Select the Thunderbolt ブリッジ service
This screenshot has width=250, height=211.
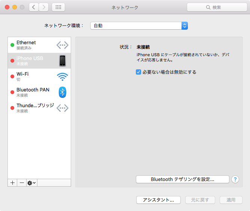coord(39,108)
